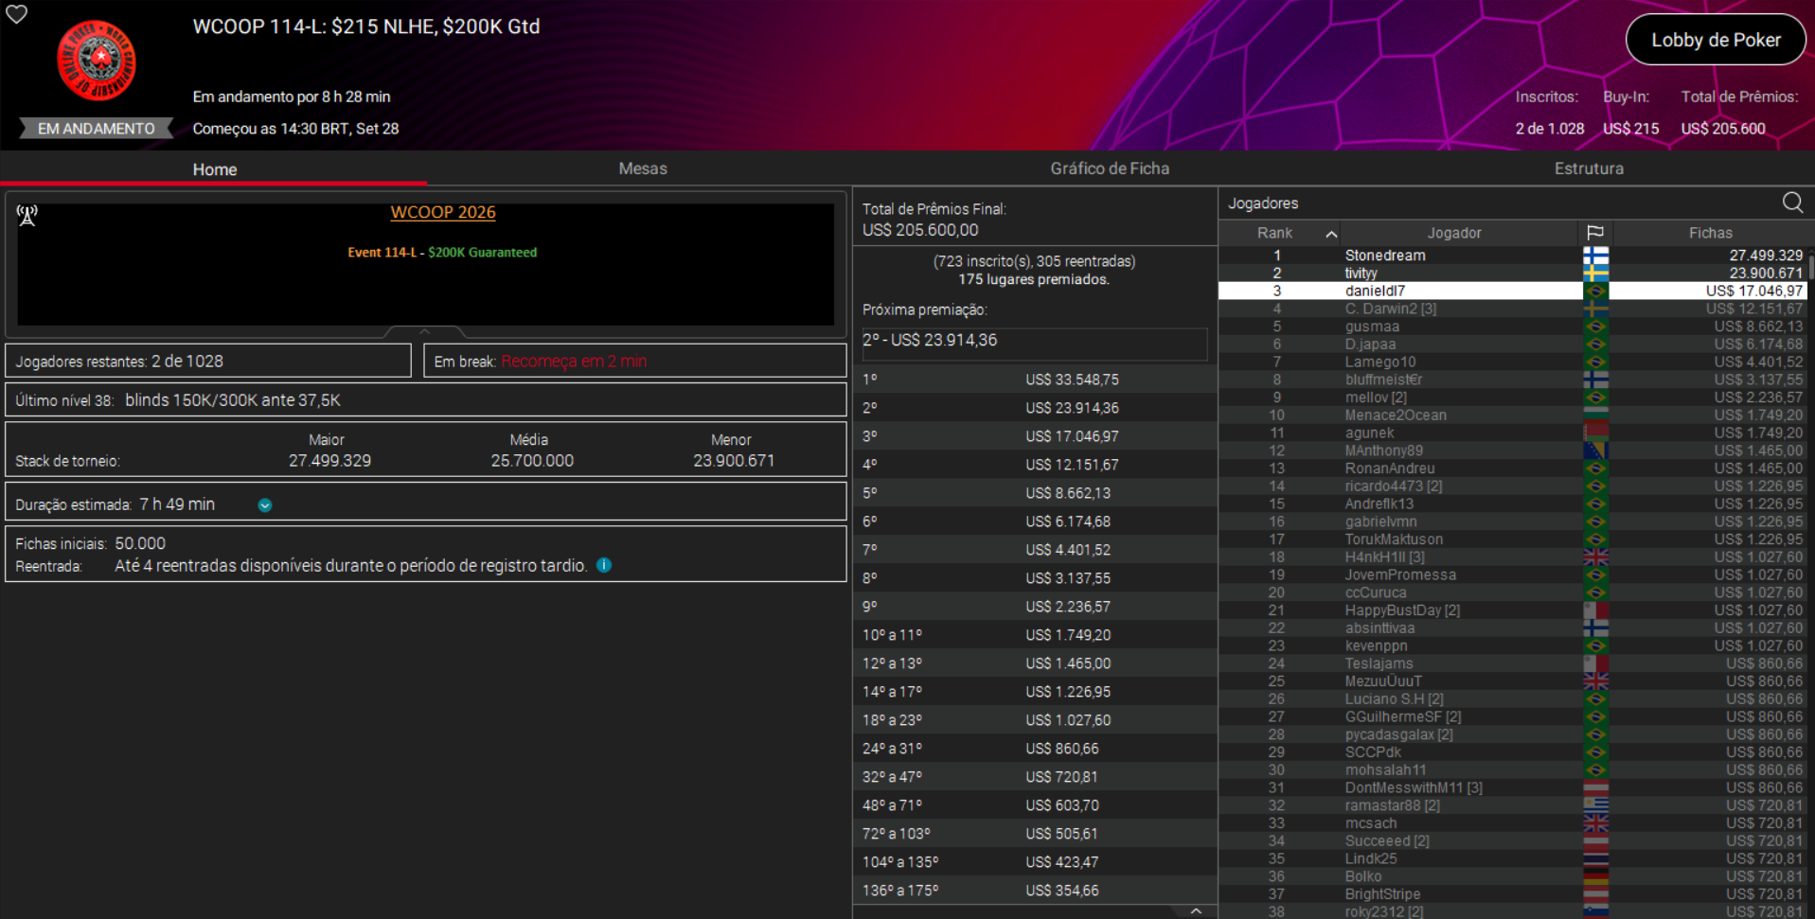Click the 136º a 175º prize row
Screen dimensions: 1815x919
click(1034, 891)
